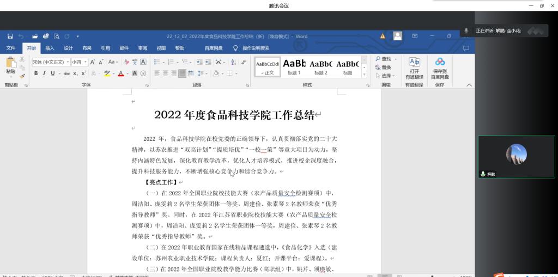The image size is (558, 277).
Task: Click the Save icon in quick access toolbar
Action: [x=10, y=36]
